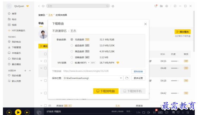Refresh the search results page
Image resolution: width=198 pixels, height=115 pixels.
43,6
